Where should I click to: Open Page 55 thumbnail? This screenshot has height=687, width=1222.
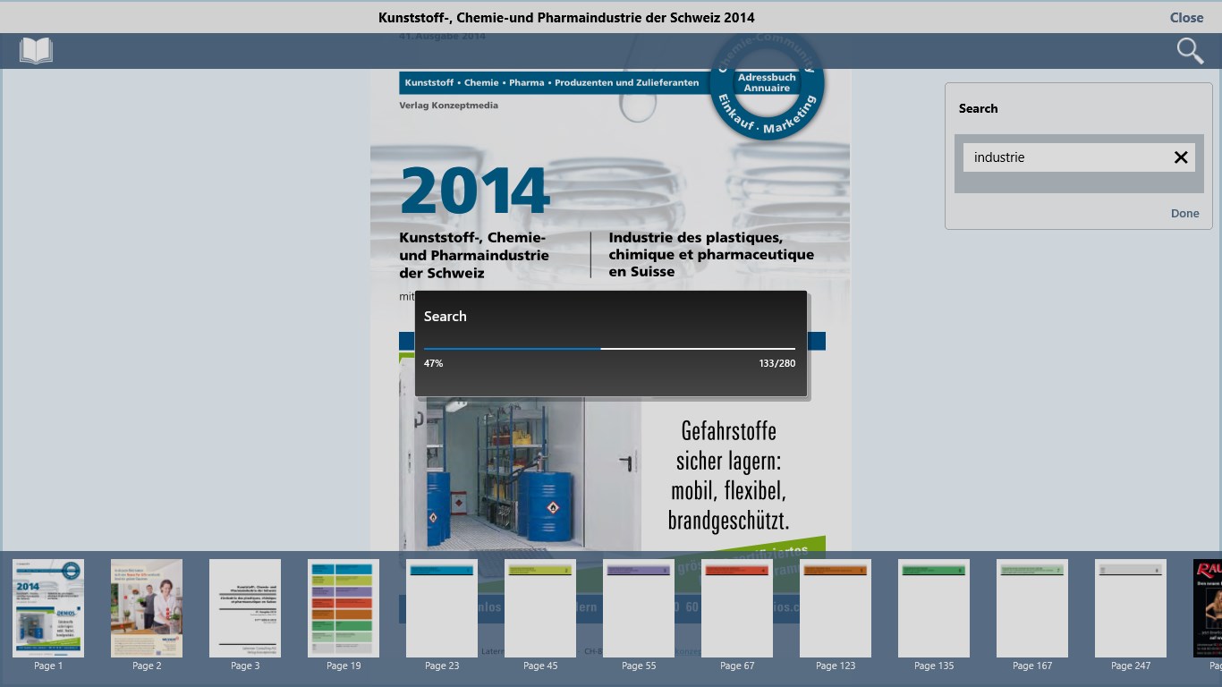click(x=639, y=608)
